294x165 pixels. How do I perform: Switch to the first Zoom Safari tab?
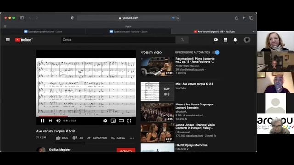(43, 32)
